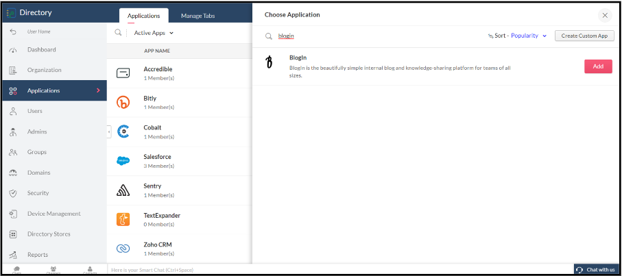Image resolution: width=622 pixels, height=276 pixels.
Task: Expand the Applications submenu arrow
Action: pos(98,90)
